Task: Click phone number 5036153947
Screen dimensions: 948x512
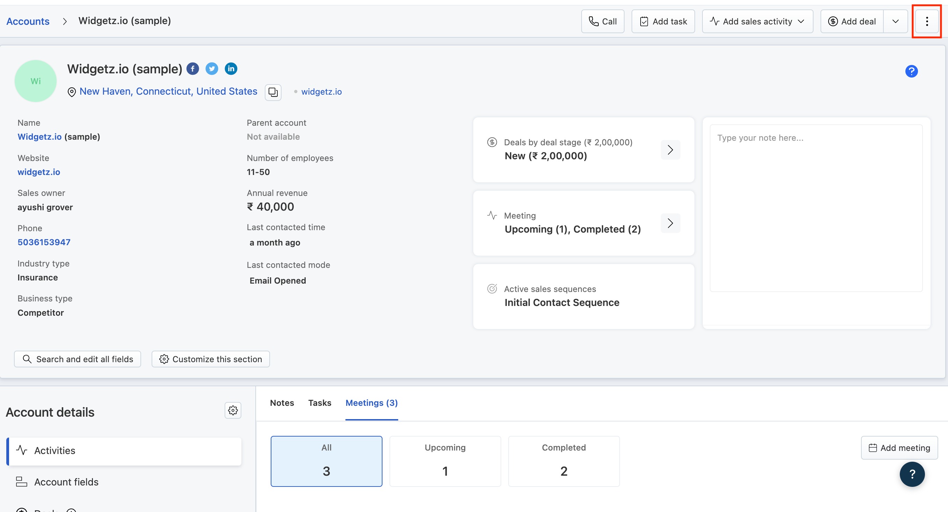Action: (44, 242)
